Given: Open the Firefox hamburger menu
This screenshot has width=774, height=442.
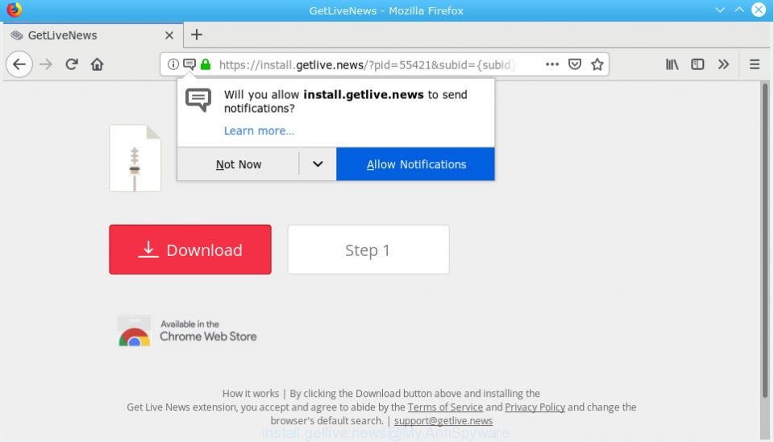Looking at the screenshot, I should pos(755,64).
